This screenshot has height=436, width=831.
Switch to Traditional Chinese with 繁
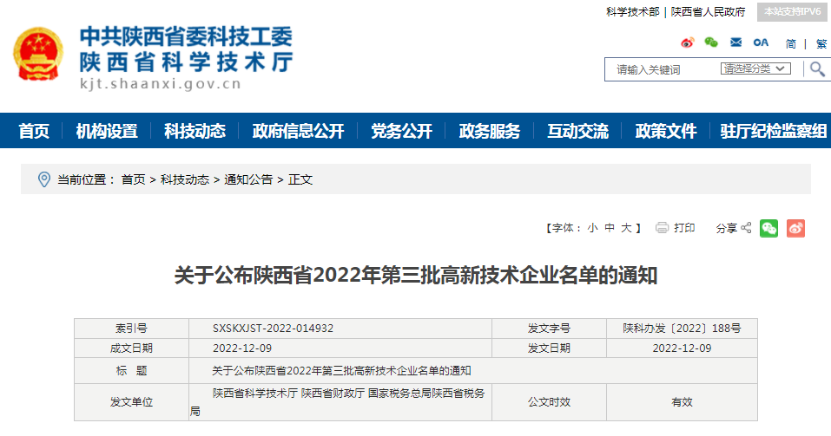click(821, 43)
